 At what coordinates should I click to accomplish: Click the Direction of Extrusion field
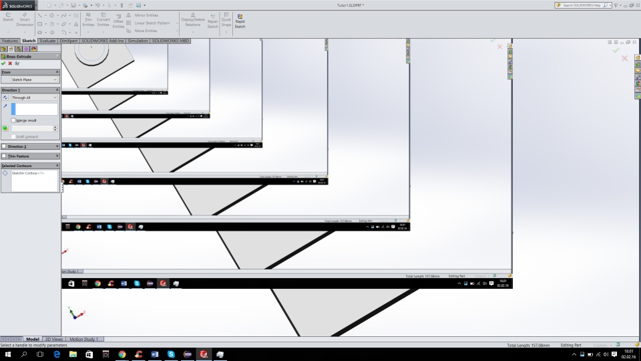tap(34, 109)
